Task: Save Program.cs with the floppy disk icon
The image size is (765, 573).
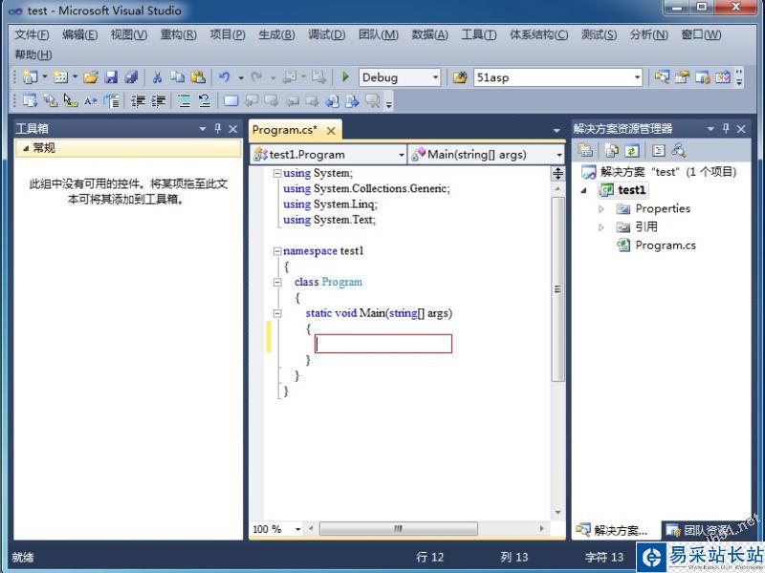Action: coord(111,77)
